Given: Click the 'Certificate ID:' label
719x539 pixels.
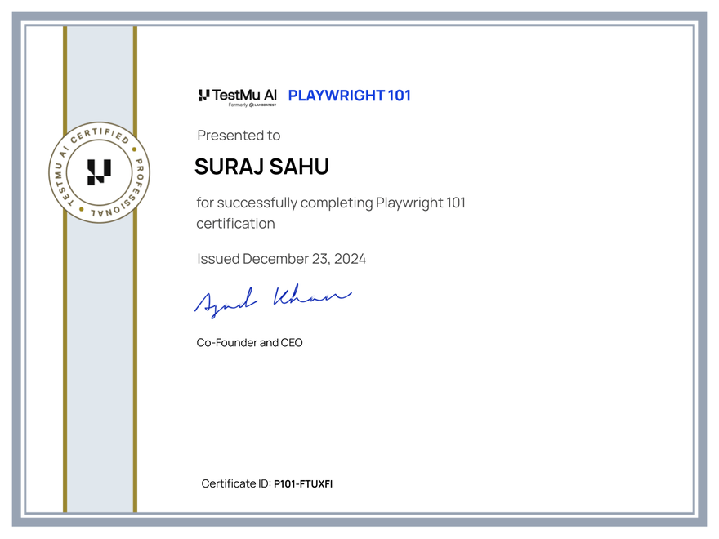Looking at the screenshot, I should point(236,483).
